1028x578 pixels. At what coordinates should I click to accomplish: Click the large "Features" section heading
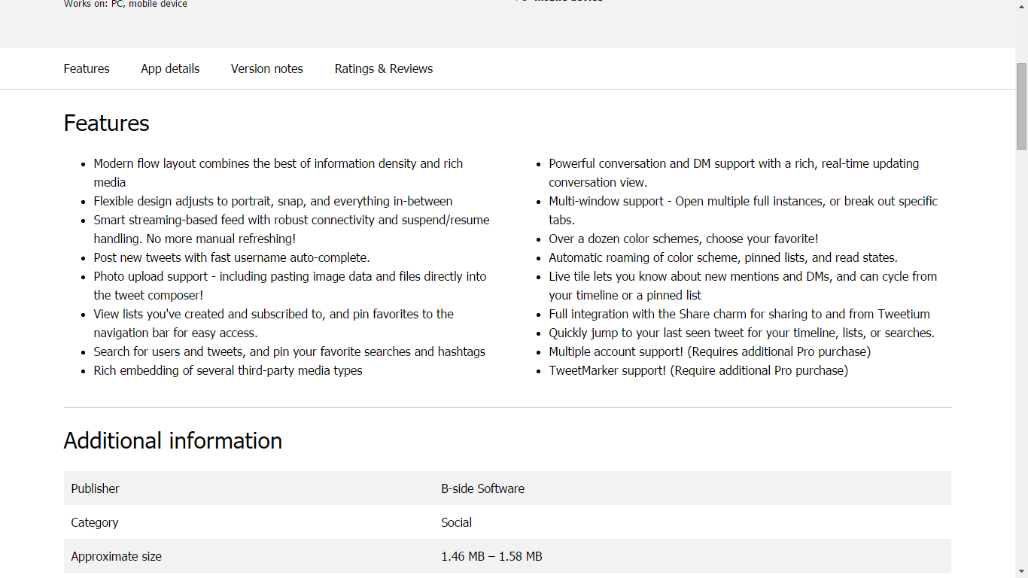(x=107, y=123)
